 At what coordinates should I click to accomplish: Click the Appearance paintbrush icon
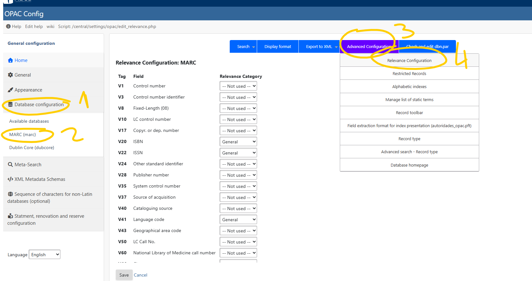click(x=10, y=90)
